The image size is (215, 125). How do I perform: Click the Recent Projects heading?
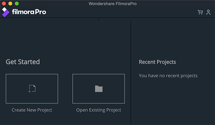point(157,62)
